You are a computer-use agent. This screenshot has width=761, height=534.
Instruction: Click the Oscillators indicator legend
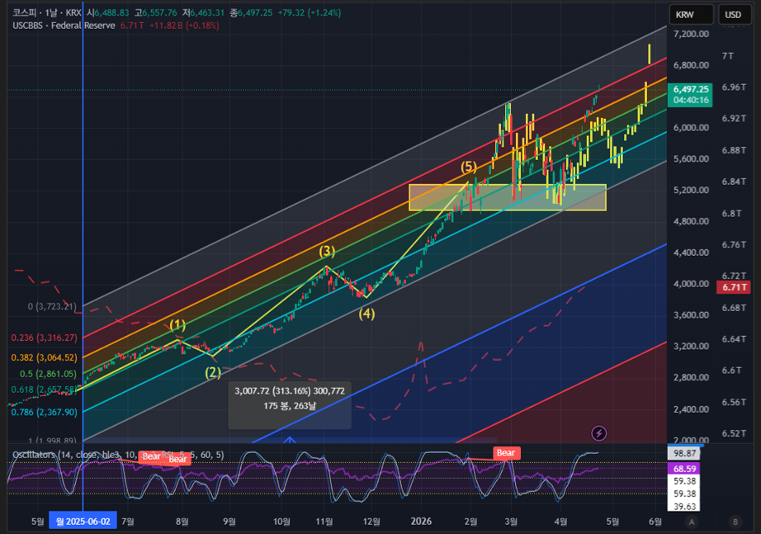coord(118,455)
